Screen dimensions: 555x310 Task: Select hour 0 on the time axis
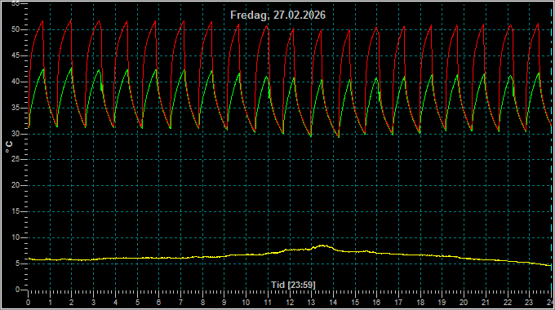click(29, 303)
